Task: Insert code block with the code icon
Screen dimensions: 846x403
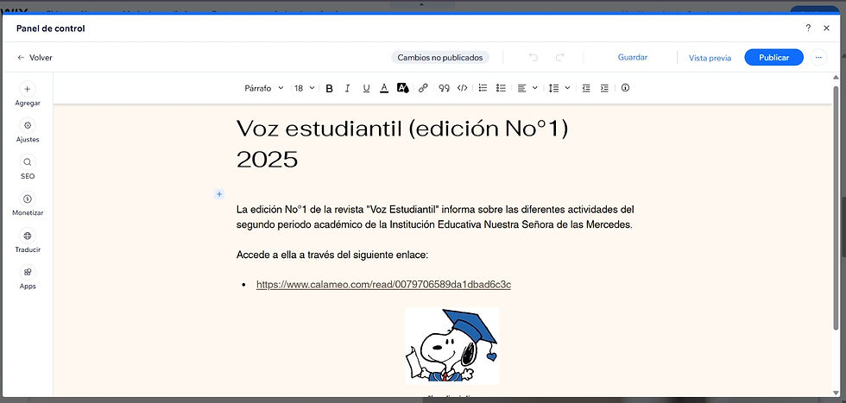Action: point(463,89)
